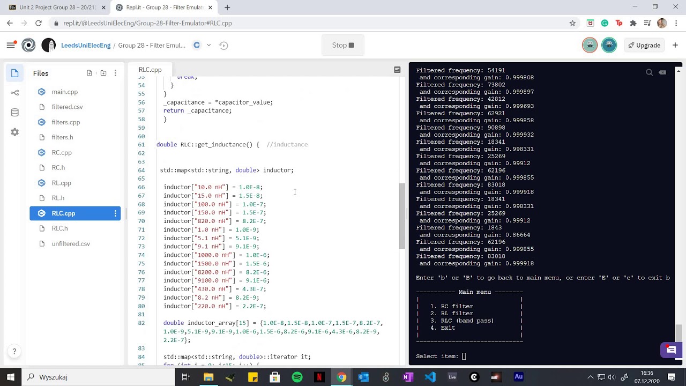Viewport: 686px width, 386px height.
Task: Open Spotify from the taskbar
Action: (297, 377)
